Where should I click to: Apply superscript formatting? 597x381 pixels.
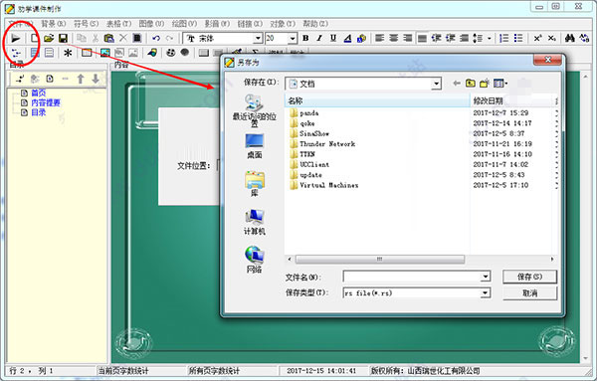pos(537,38)
